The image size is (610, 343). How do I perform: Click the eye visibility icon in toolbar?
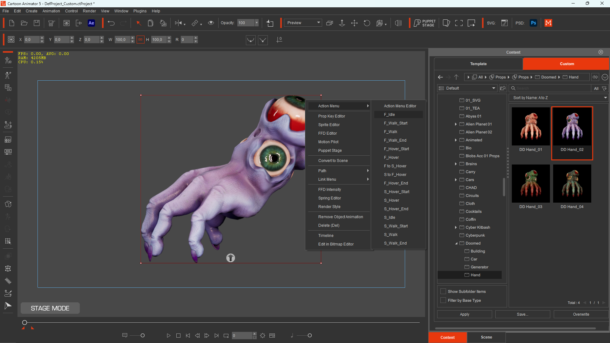[x=211, y=23]
